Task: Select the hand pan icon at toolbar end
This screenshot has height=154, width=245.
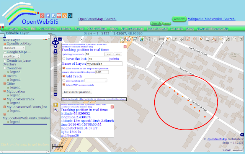Action: pos(240,39)
